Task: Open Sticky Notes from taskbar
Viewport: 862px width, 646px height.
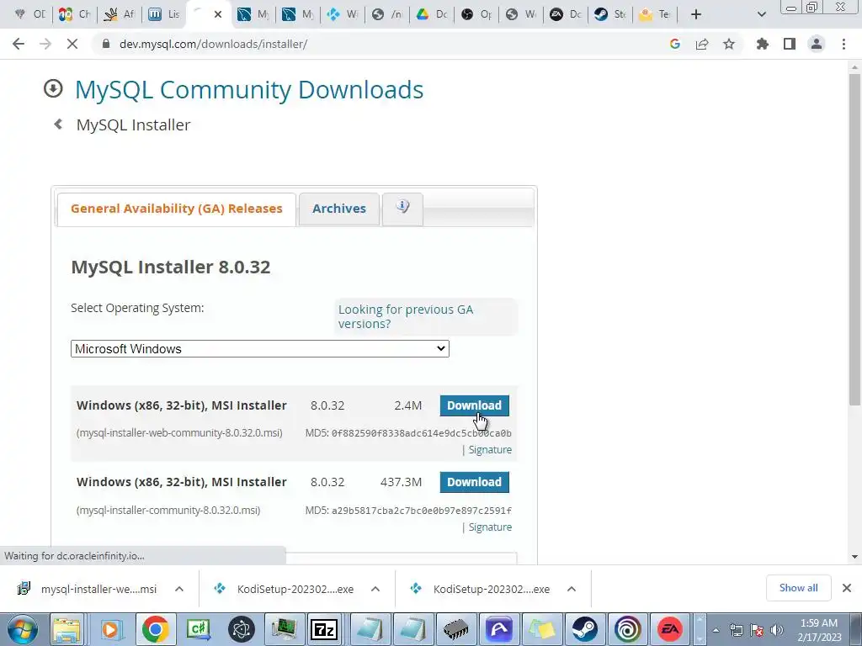Action: [542, 629]
